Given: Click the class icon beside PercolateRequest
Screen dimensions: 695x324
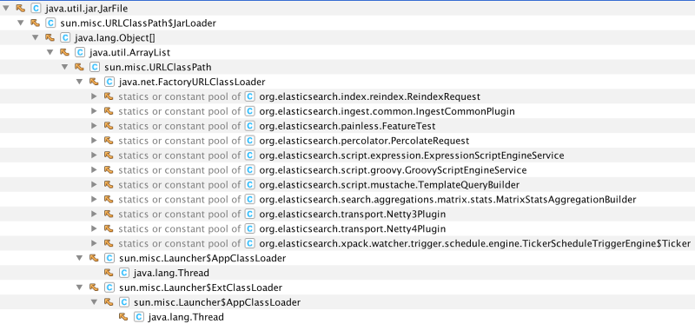Looking at the screenshot, I should (250, 141).
